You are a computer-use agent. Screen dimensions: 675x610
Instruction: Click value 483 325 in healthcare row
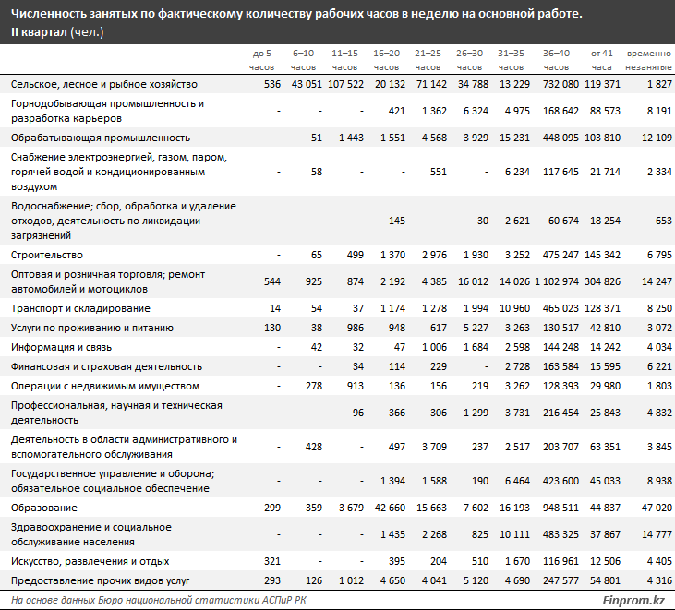tap(560, 534)
